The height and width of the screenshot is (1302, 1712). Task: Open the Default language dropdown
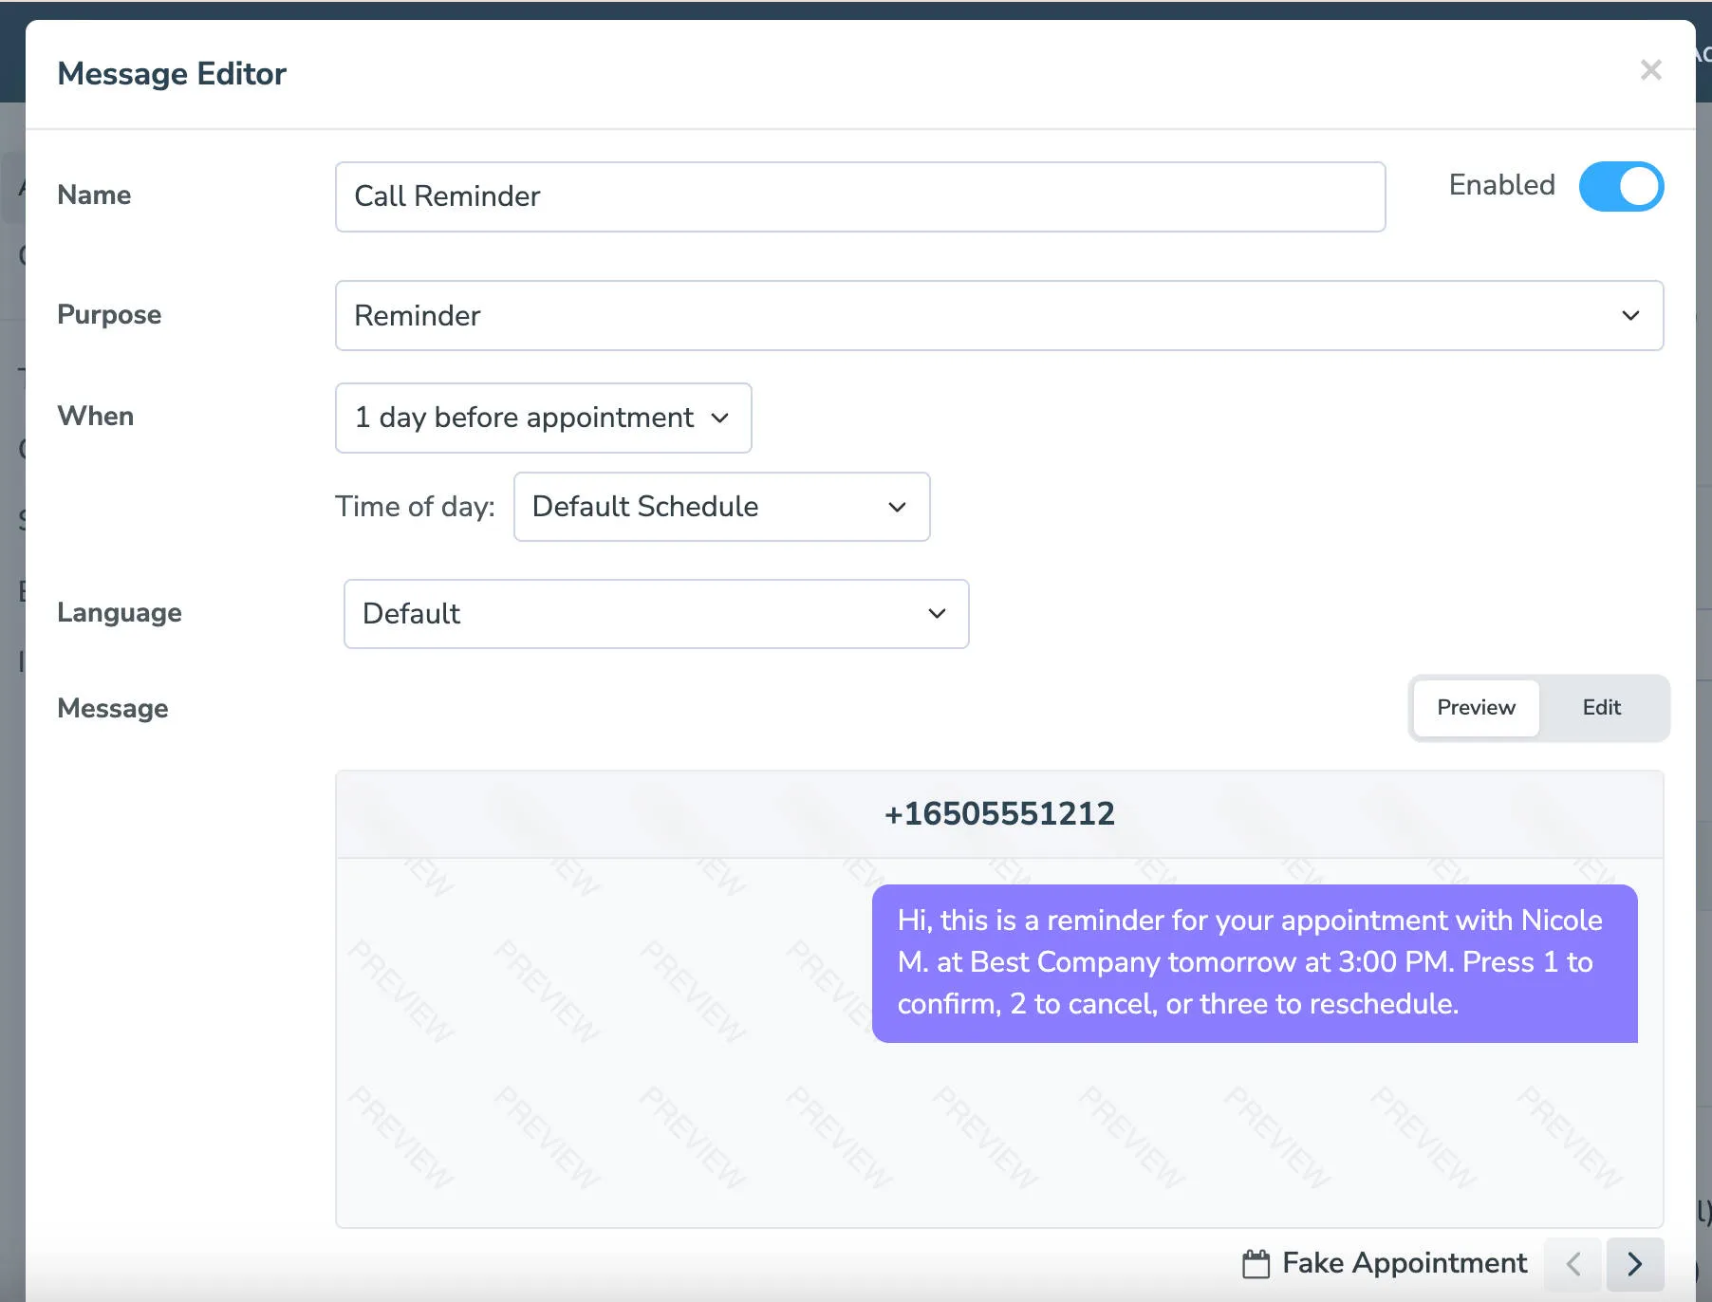(656, 614)
